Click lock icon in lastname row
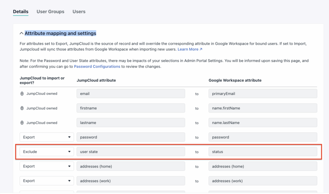 pos(22,123)
